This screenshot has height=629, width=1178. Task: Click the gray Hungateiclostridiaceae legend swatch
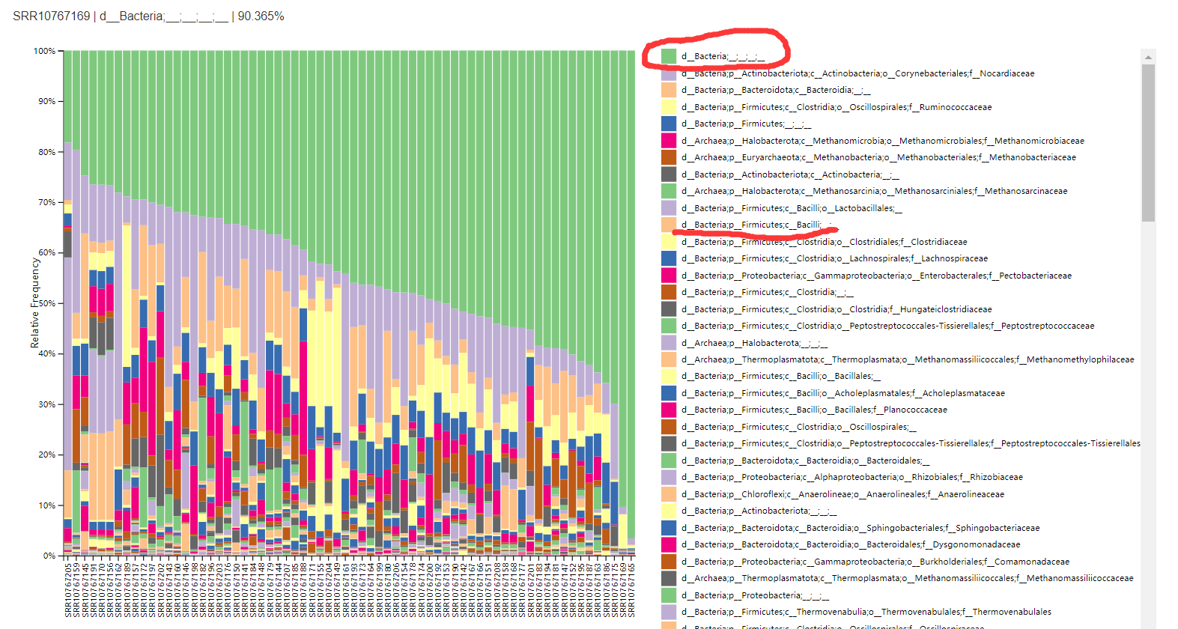click(x=669, y=309)
